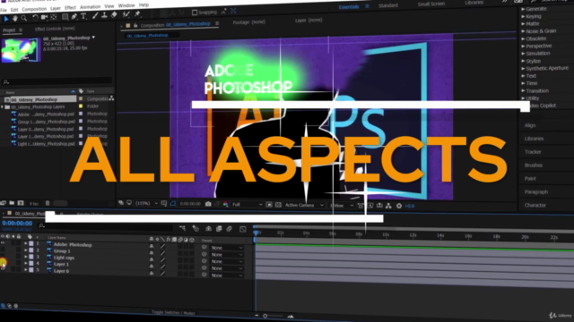Toggle composition panel lock icon
The height and width of the screenshot is (322, 574).
pos(135,25)
